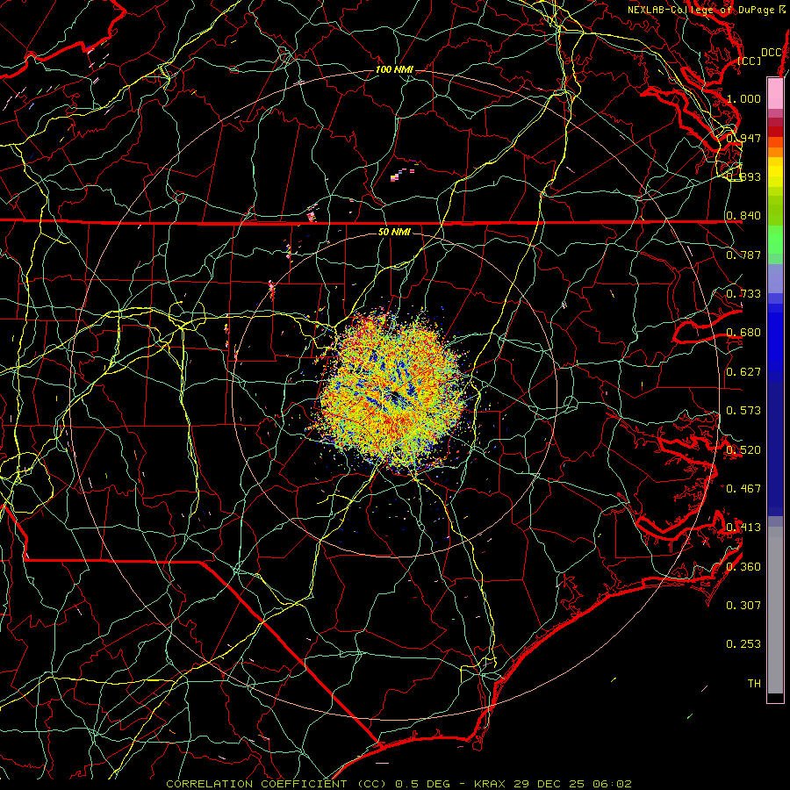The height and width of the screenshot is (790, 790).
Task: Click the 0.253 scale value
Action: (743, 644)
